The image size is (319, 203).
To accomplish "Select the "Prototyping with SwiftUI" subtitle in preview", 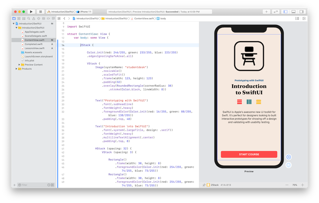I will [x=249, y=80].
